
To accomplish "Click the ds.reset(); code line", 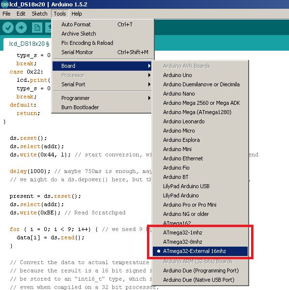I will click(28, 138).
